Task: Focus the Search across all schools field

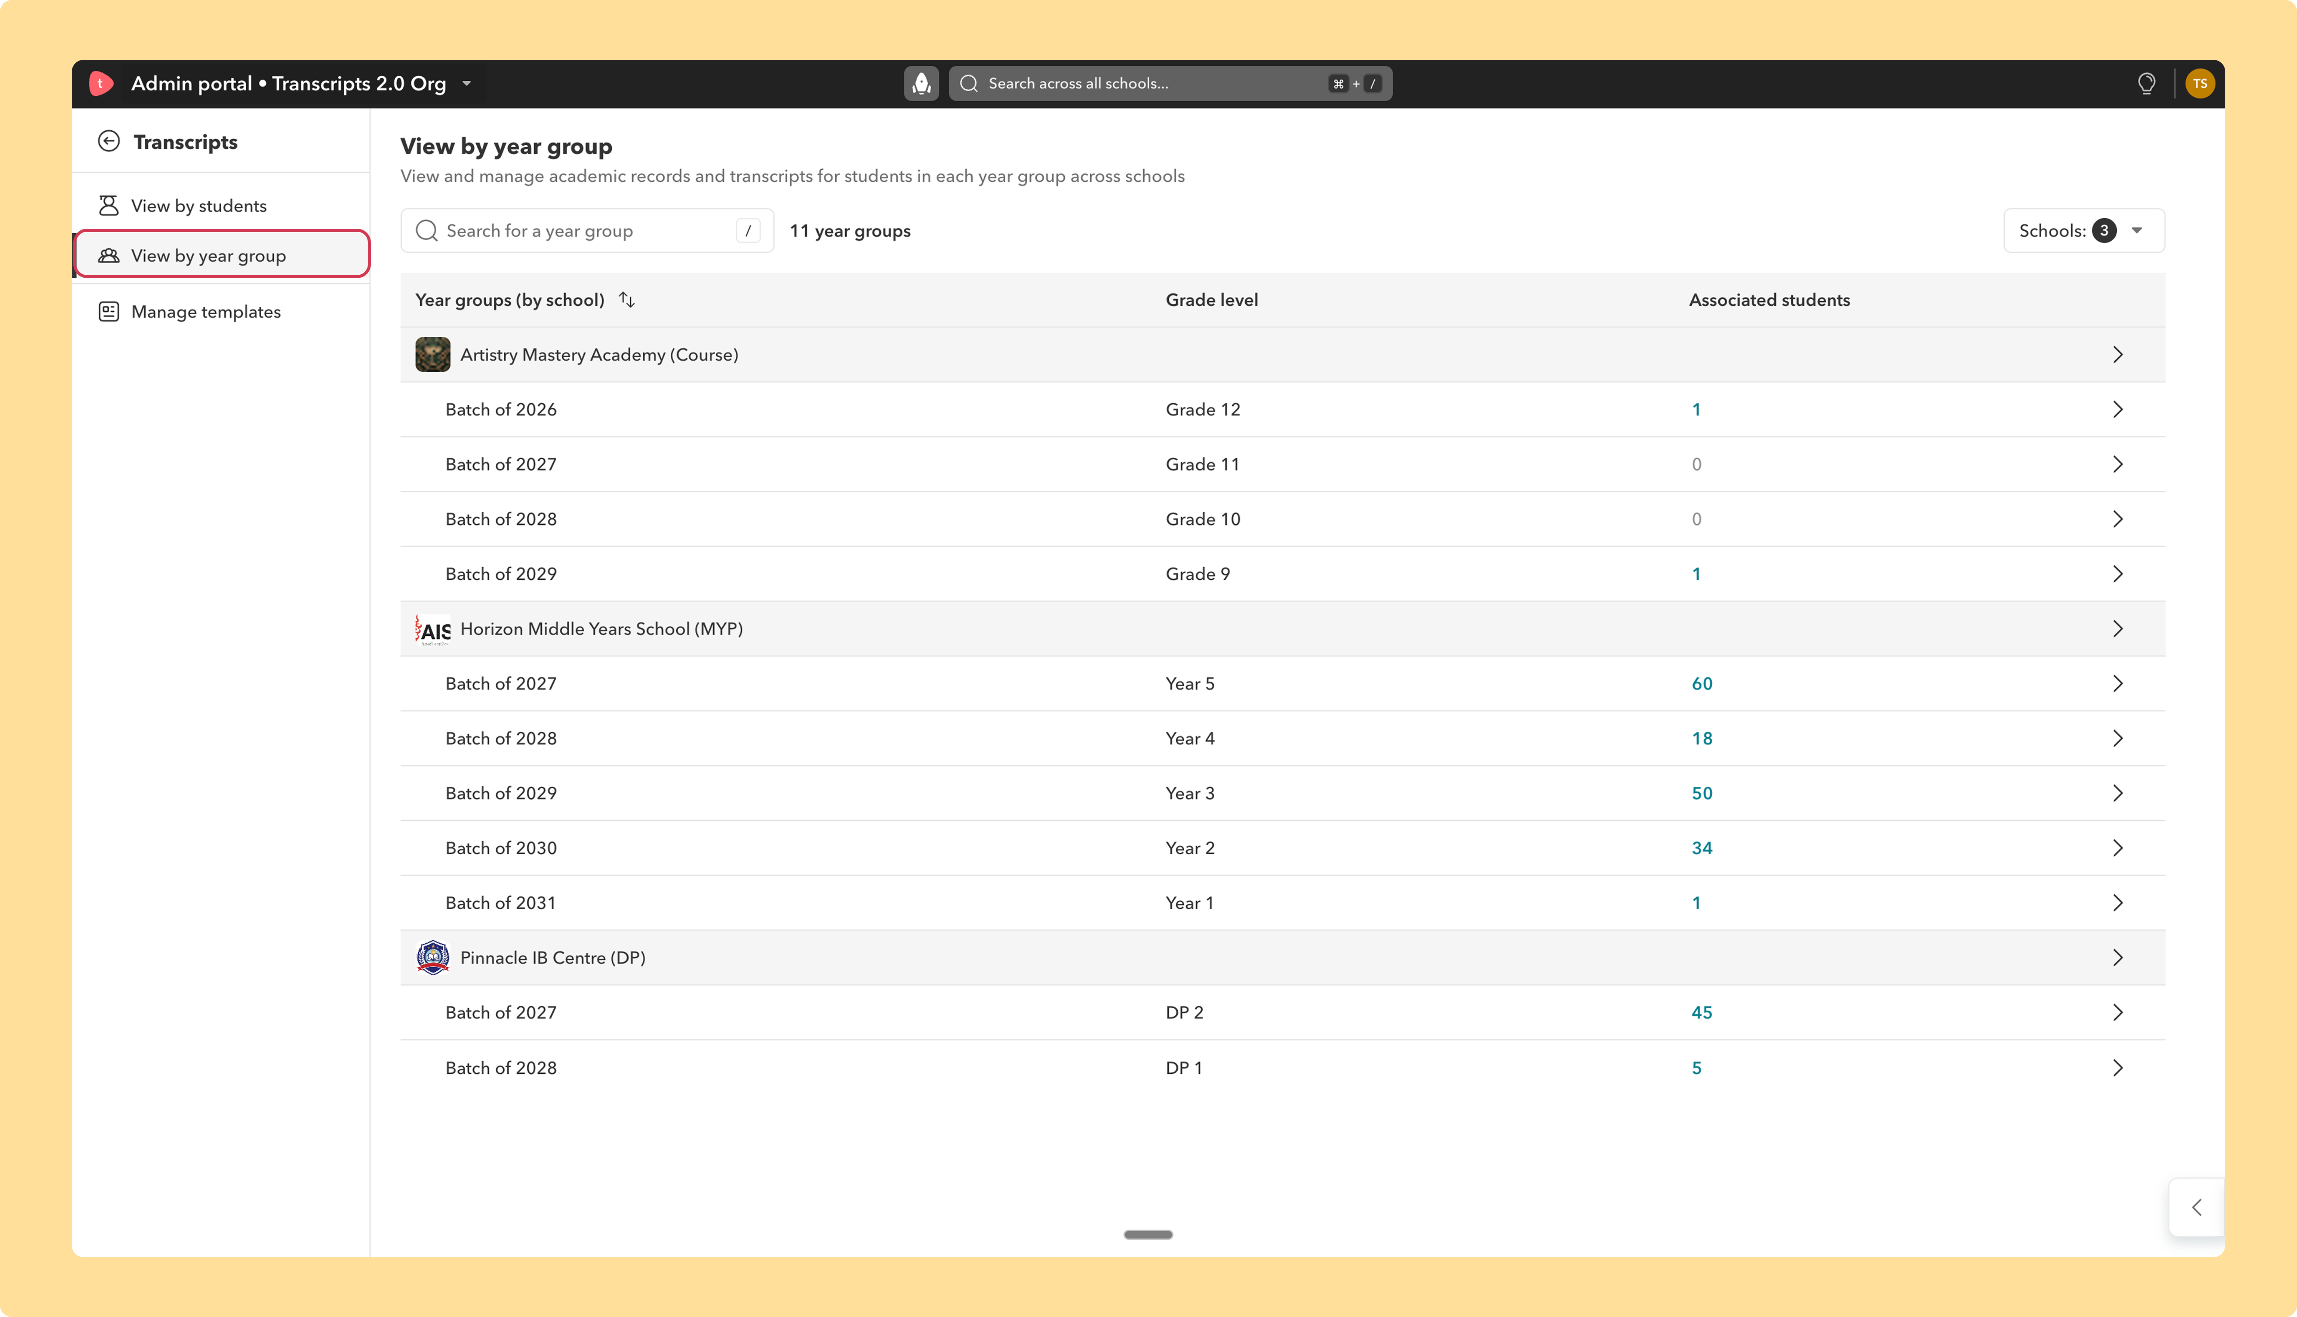Action: click(x=1170, y=83)
